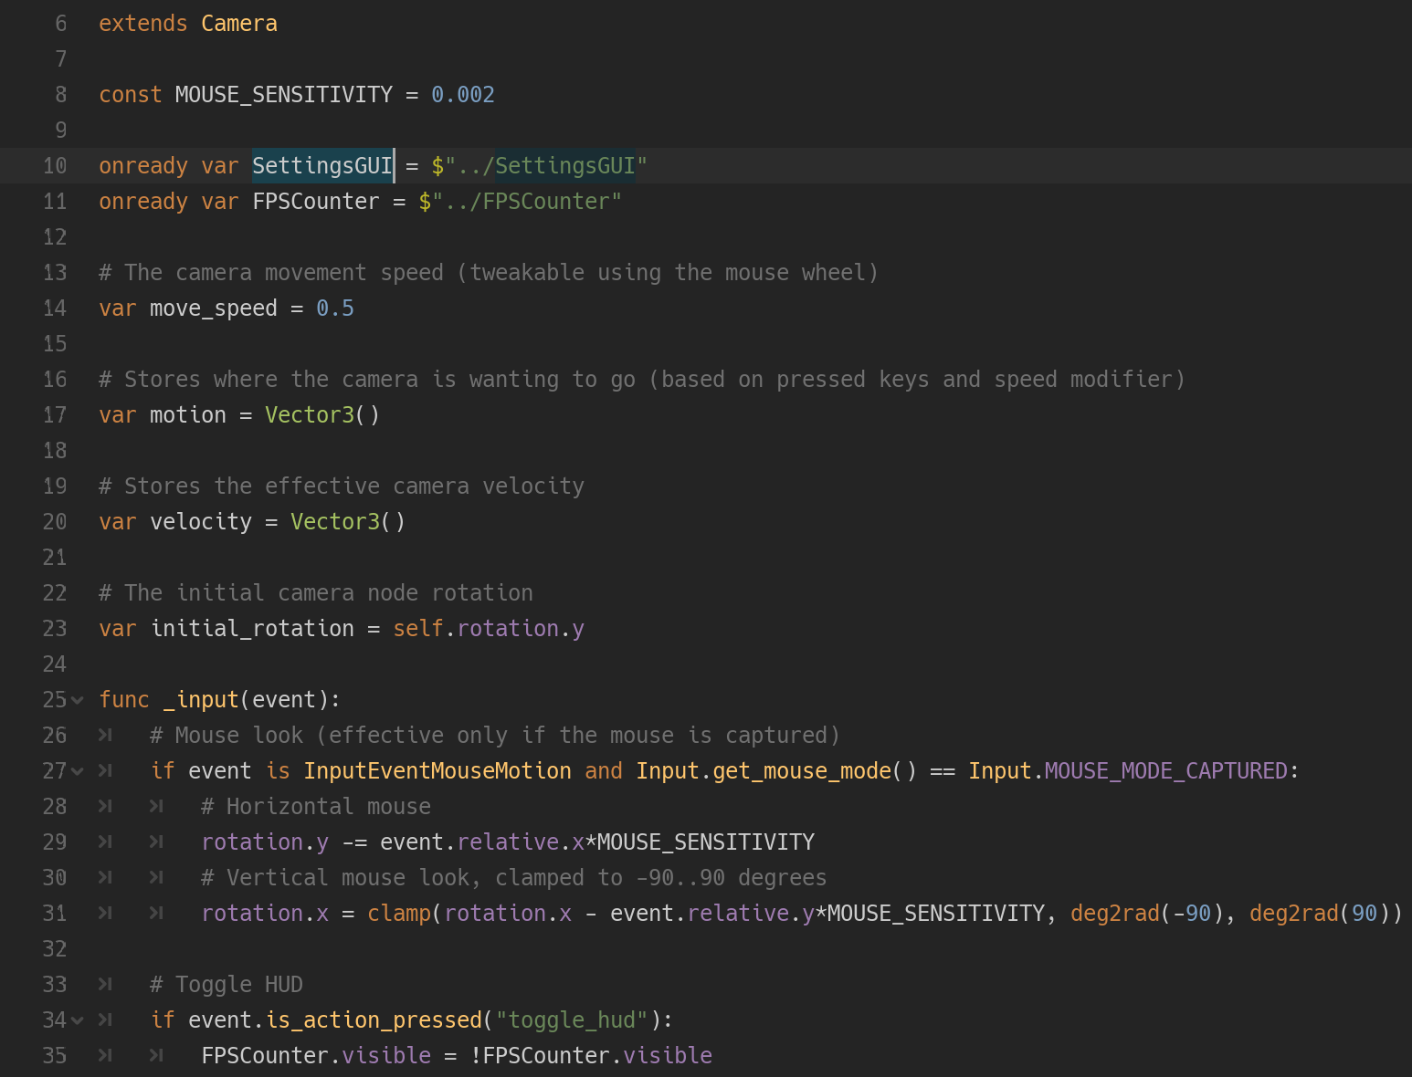Click the motion variable name
The image size is (1412, 1077).
tap(188, 415)
